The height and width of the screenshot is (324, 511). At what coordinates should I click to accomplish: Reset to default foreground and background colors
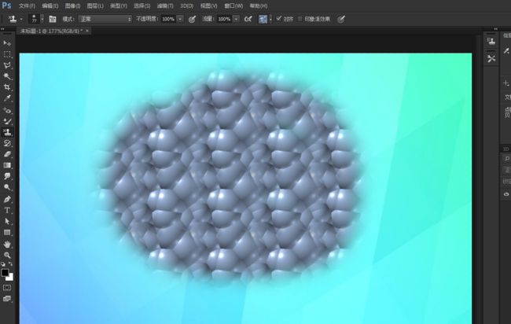(3, 264)
